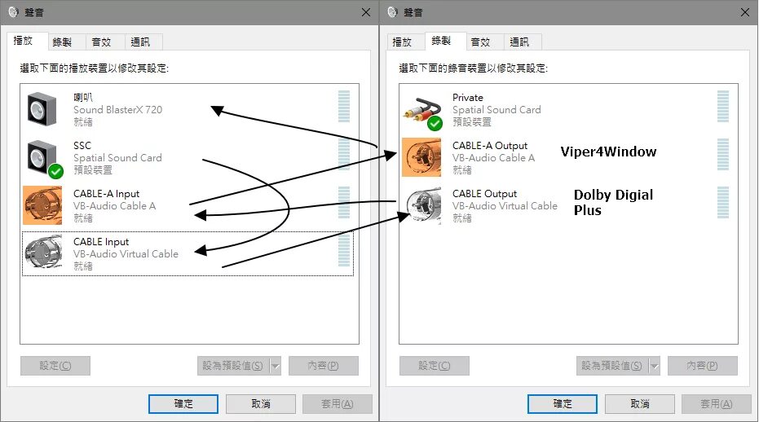Expand set-default dropdown arrow in right window

click(655, 366)
